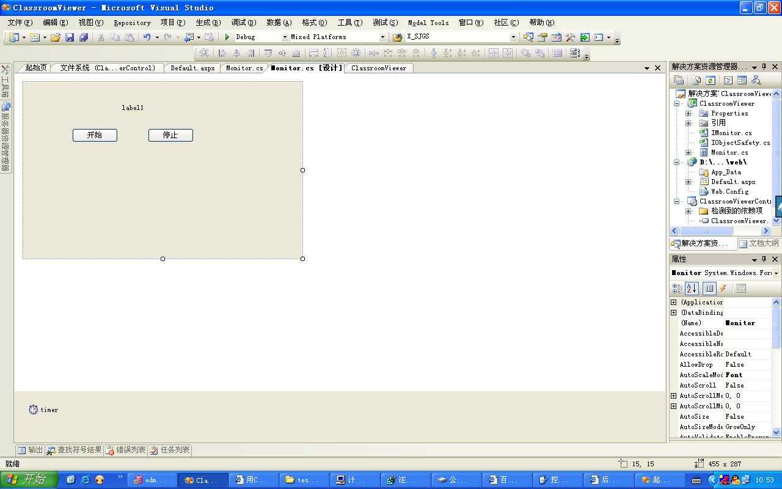Click the Undo arrow icon
This screenshot has height=489, width=782.
[x=147, y=37]
